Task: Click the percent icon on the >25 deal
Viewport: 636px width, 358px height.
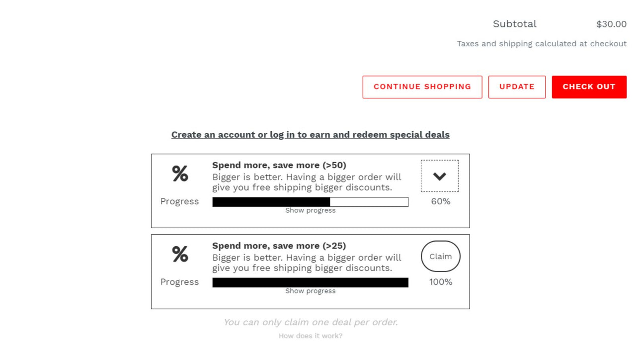Action: [179, 254]
